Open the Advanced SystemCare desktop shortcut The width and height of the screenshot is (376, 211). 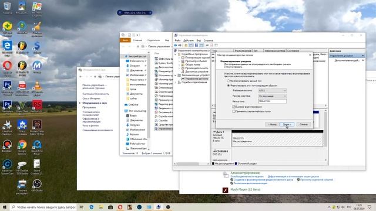click(7, 166)
